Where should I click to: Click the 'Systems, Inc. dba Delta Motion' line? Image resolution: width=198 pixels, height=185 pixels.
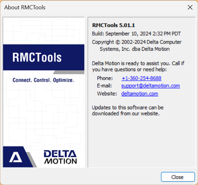click(x=135, y=49)
